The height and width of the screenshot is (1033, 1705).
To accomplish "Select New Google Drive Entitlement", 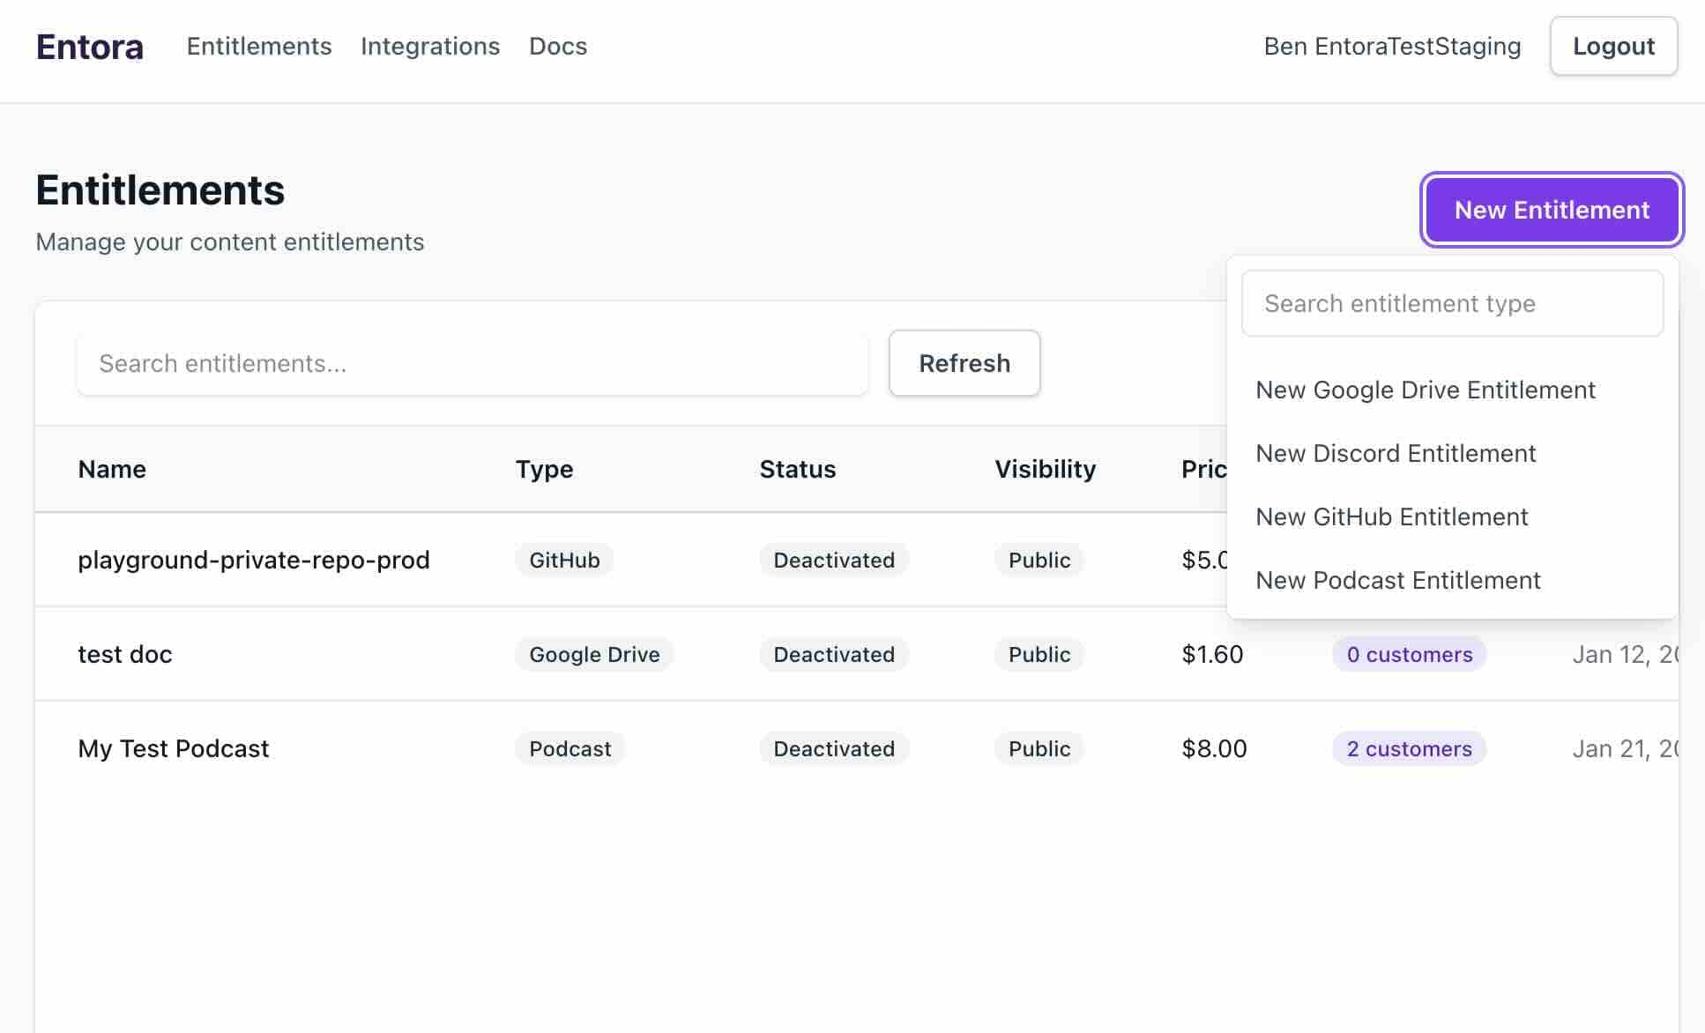I will click(x=1426, y=390).
